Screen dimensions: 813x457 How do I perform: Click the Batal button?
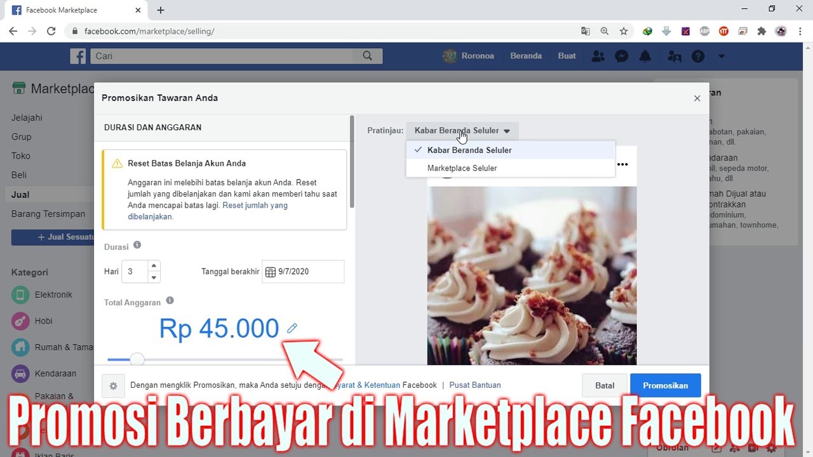point(605,385)
